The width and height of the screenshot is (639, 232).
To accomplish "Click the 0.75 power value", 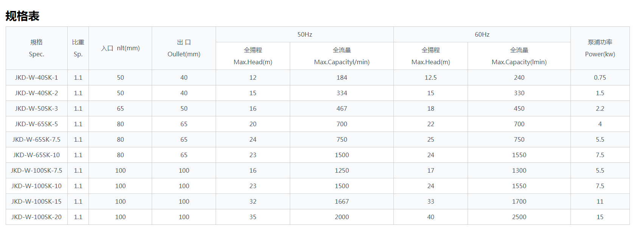I will pos(600,77).
